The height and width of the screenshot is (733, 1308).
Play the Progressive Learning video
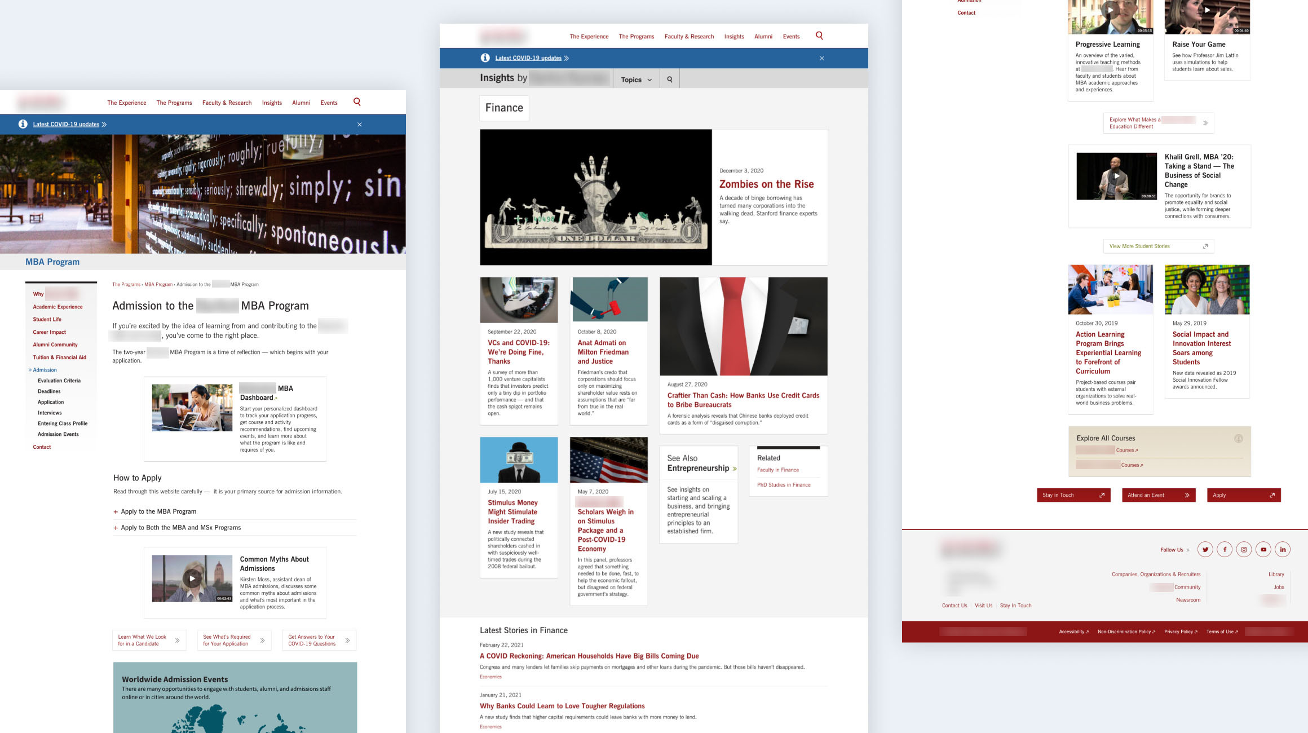click(1110, 10)
